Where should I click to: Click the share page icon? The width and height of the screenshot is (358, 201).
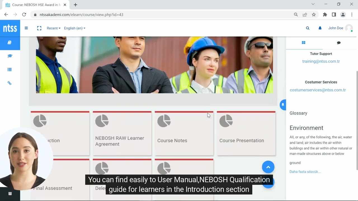(305, 15)
